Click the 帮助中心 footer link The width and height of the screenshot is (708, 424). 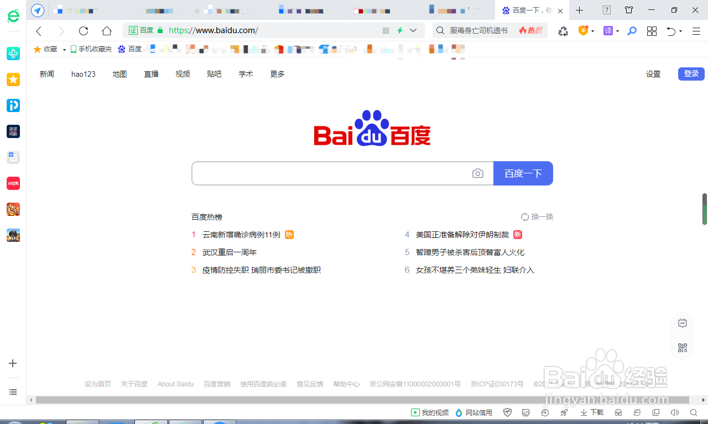346,384
